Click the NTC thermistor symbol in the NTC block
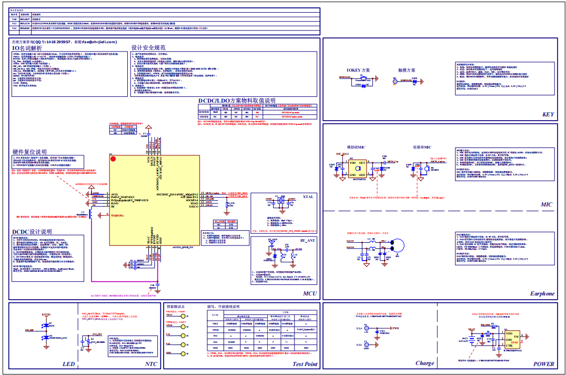Image resolution: width=566 pixels, height=375 pixels. pos(88,341)
